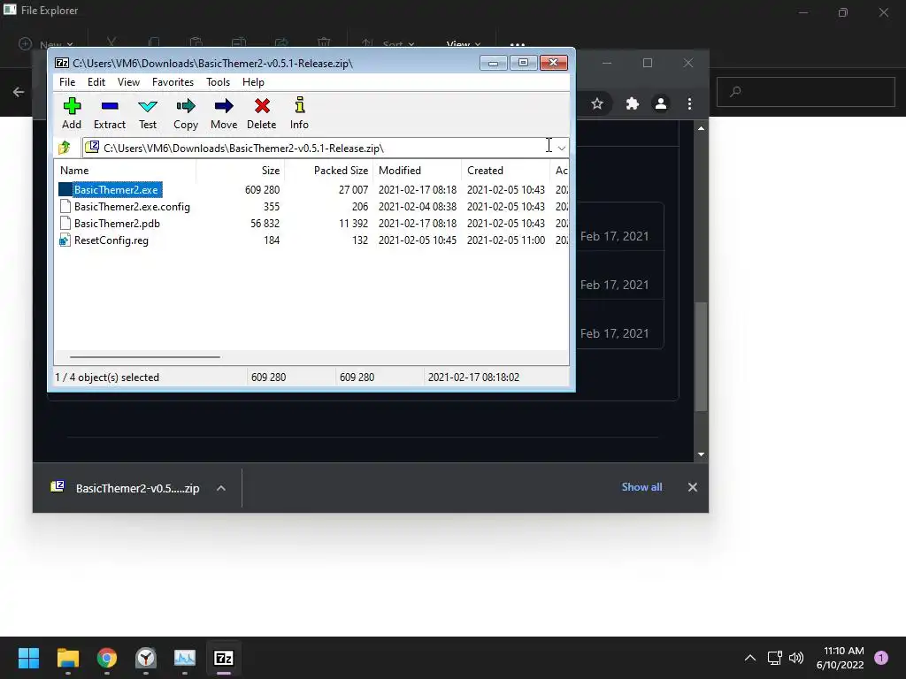Open the Chrome extensions puzzle icon
This screenshot has width=906, height=679.
point(632,103)
